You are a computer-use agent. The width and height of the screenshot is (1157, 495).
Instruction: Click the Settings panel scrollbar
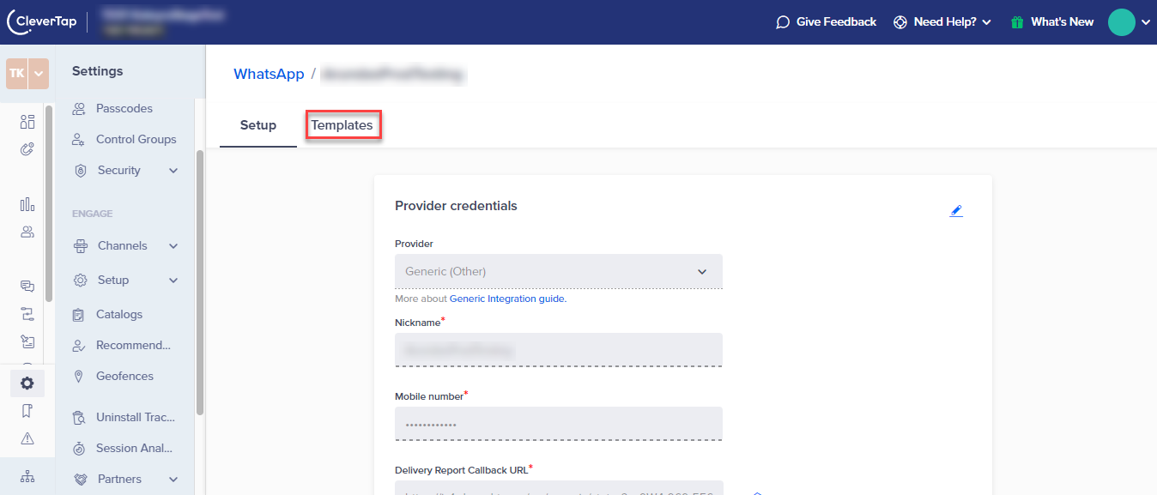(200, 283)
